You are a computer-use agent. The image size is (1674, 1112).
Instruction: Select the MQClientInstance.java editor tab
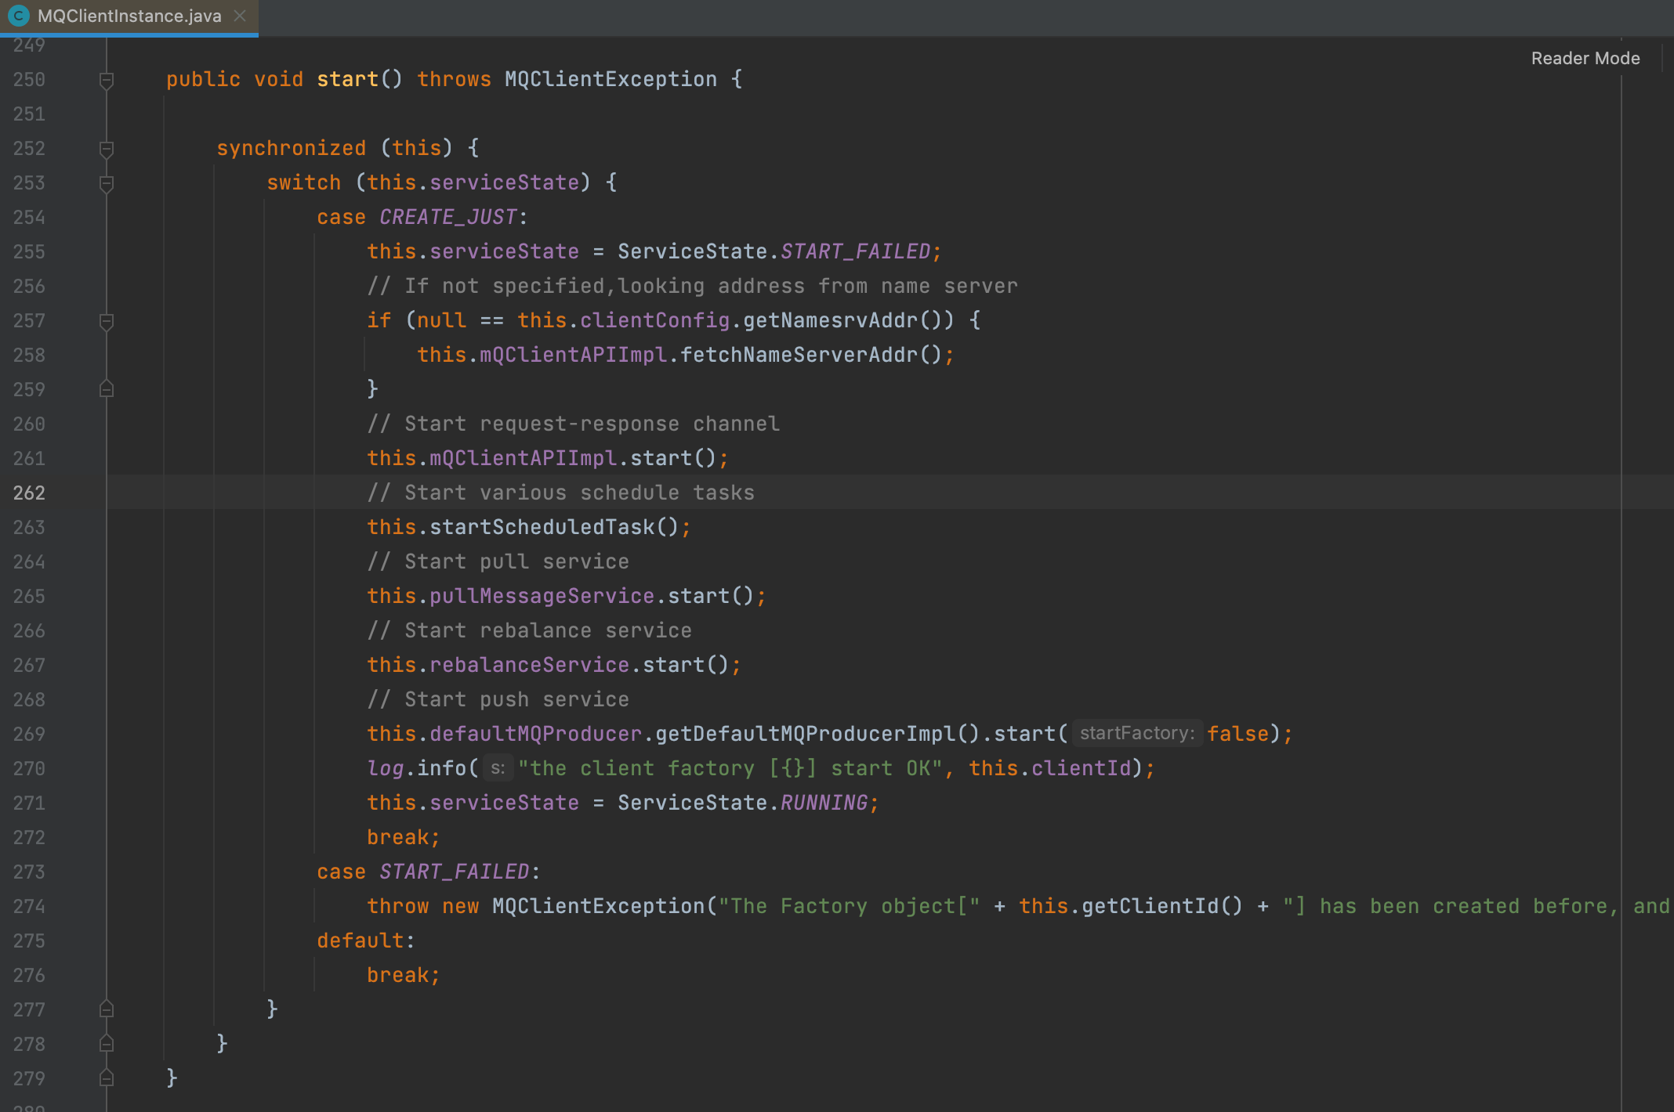[129, 16]
